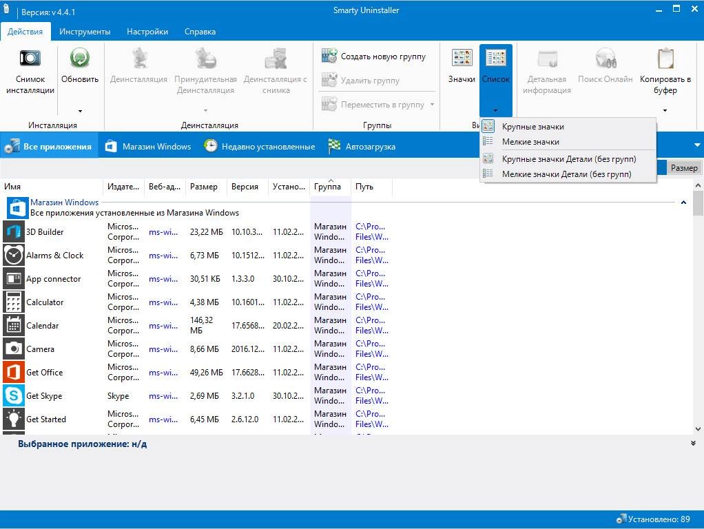This screenshot has width=704, height=529.
Task: Click the Снимок инсталляции camera icon
Action: (30, 58)
